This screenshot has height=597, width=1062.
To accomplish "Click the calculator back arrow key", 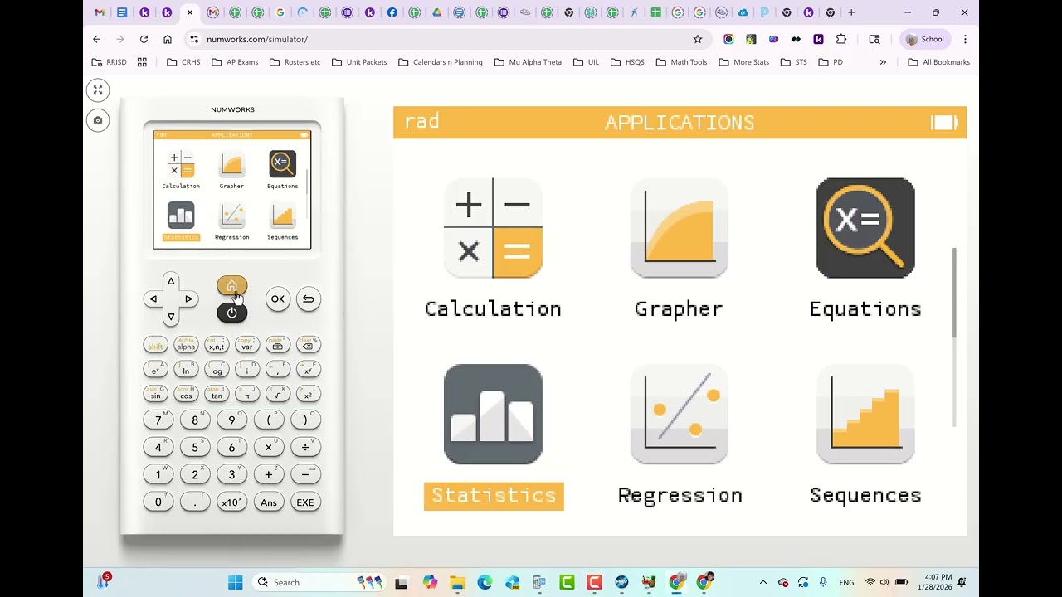I will pyautogui.click(x=308, y=299).
